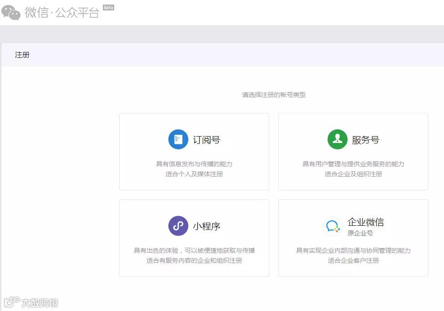Click the text 适合有服务内容的企业和组织注册
Viewport: 444px width, 311px height.
pos(194,260)
